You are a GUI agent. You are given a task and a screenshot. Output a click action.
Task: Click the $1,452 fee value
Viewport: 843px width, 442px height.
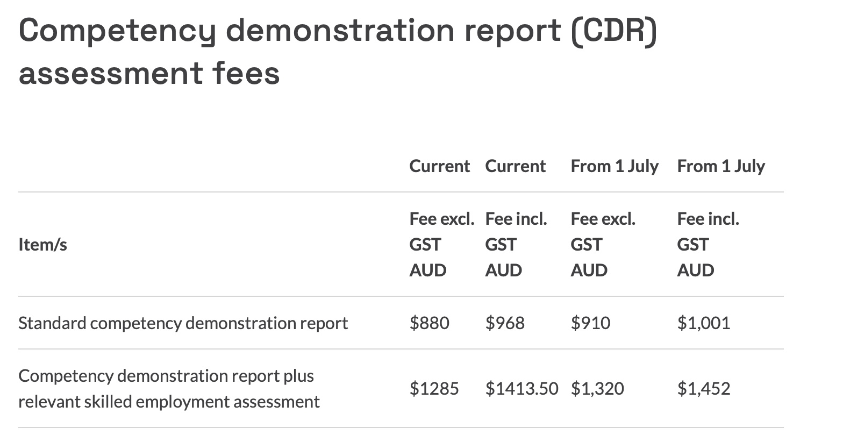[703, 389]
